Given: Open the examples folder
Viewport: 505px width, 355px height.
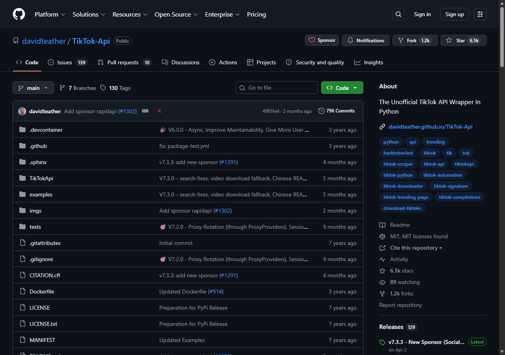Looking at the screenshot, I should 41,194.
